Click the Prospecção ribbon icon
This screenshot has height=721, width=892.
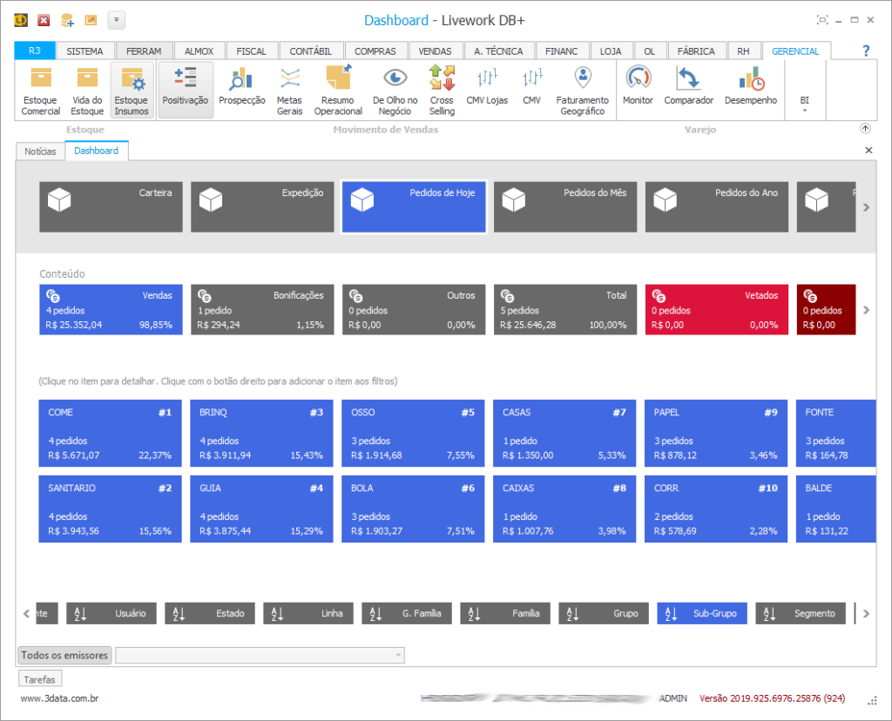click(x=241, y=91)
